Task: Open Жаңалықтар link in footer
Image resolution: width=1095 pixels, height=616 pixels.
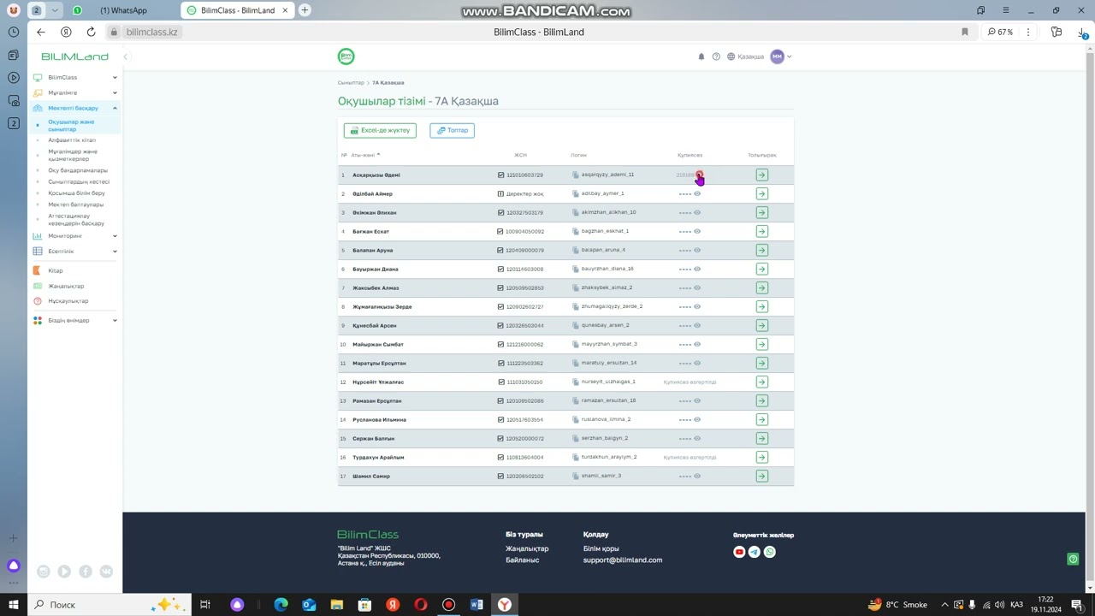Action: 527,548
